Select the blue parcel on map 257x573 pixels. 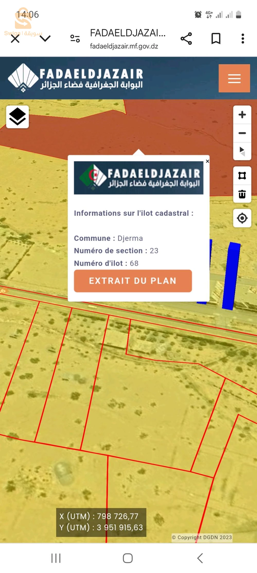(x=231, y=276)
